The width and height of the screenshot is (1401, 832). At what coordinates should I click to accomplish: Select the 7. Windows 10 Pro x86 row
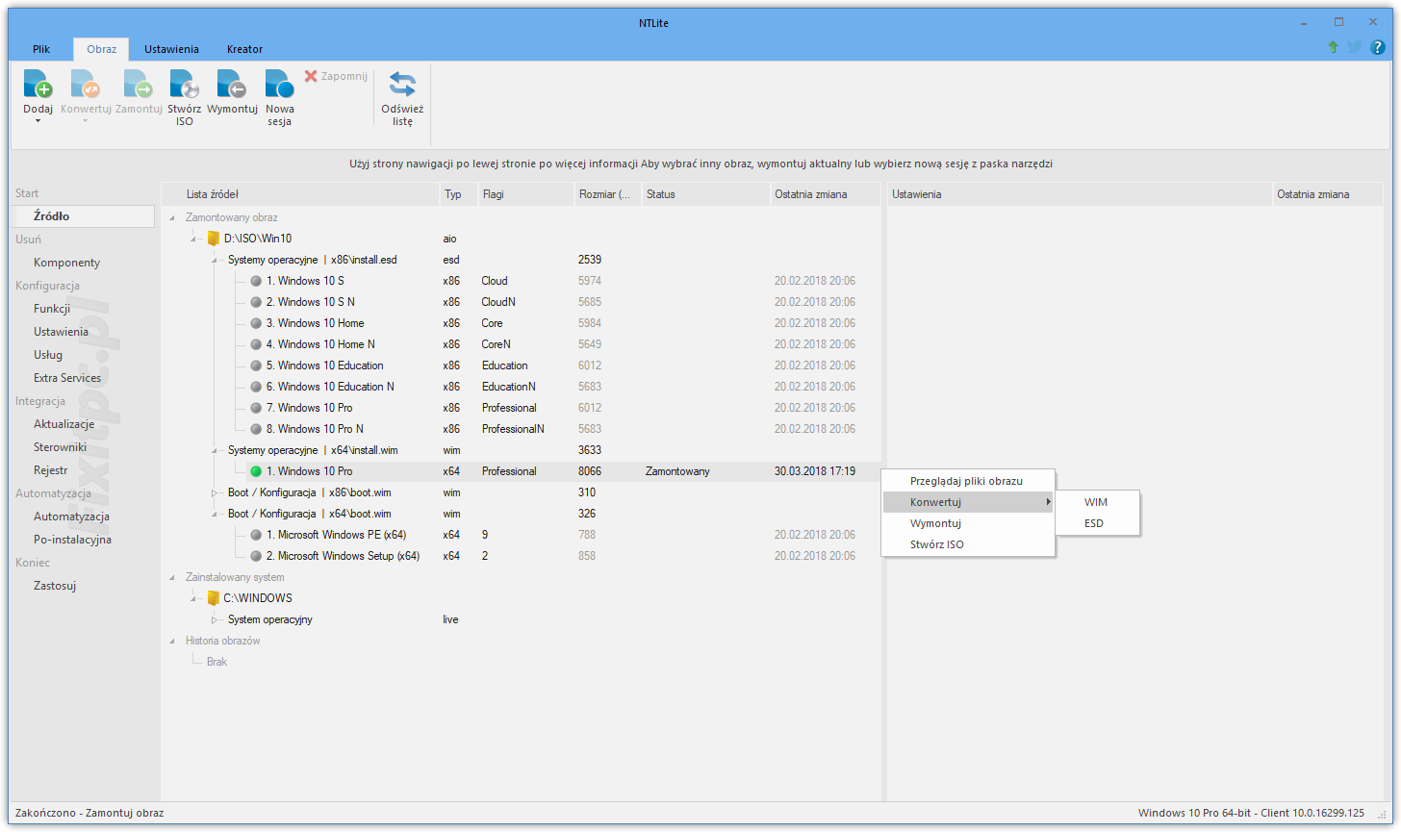point(521,408)
